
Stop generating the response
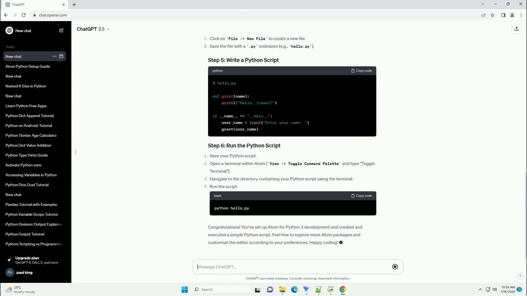click(x=395, y=267)
